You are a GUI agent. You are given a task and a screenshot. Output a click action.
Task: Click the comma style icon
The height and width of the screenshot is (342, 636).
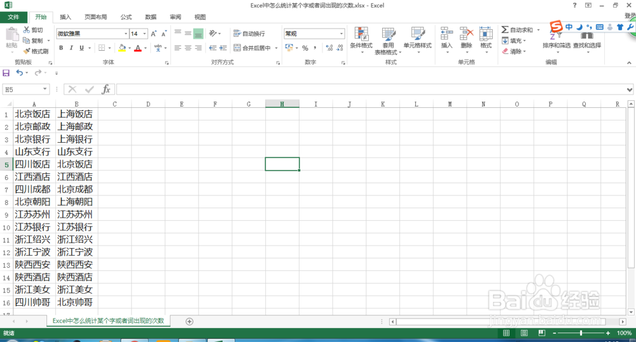[315, 48]
